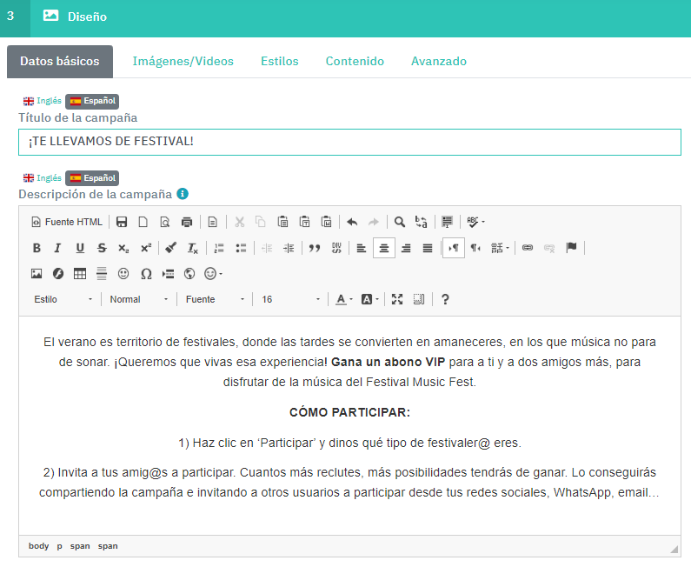Set text direction right to left
This screenshot has width=691, height=567.
(475, 248)
